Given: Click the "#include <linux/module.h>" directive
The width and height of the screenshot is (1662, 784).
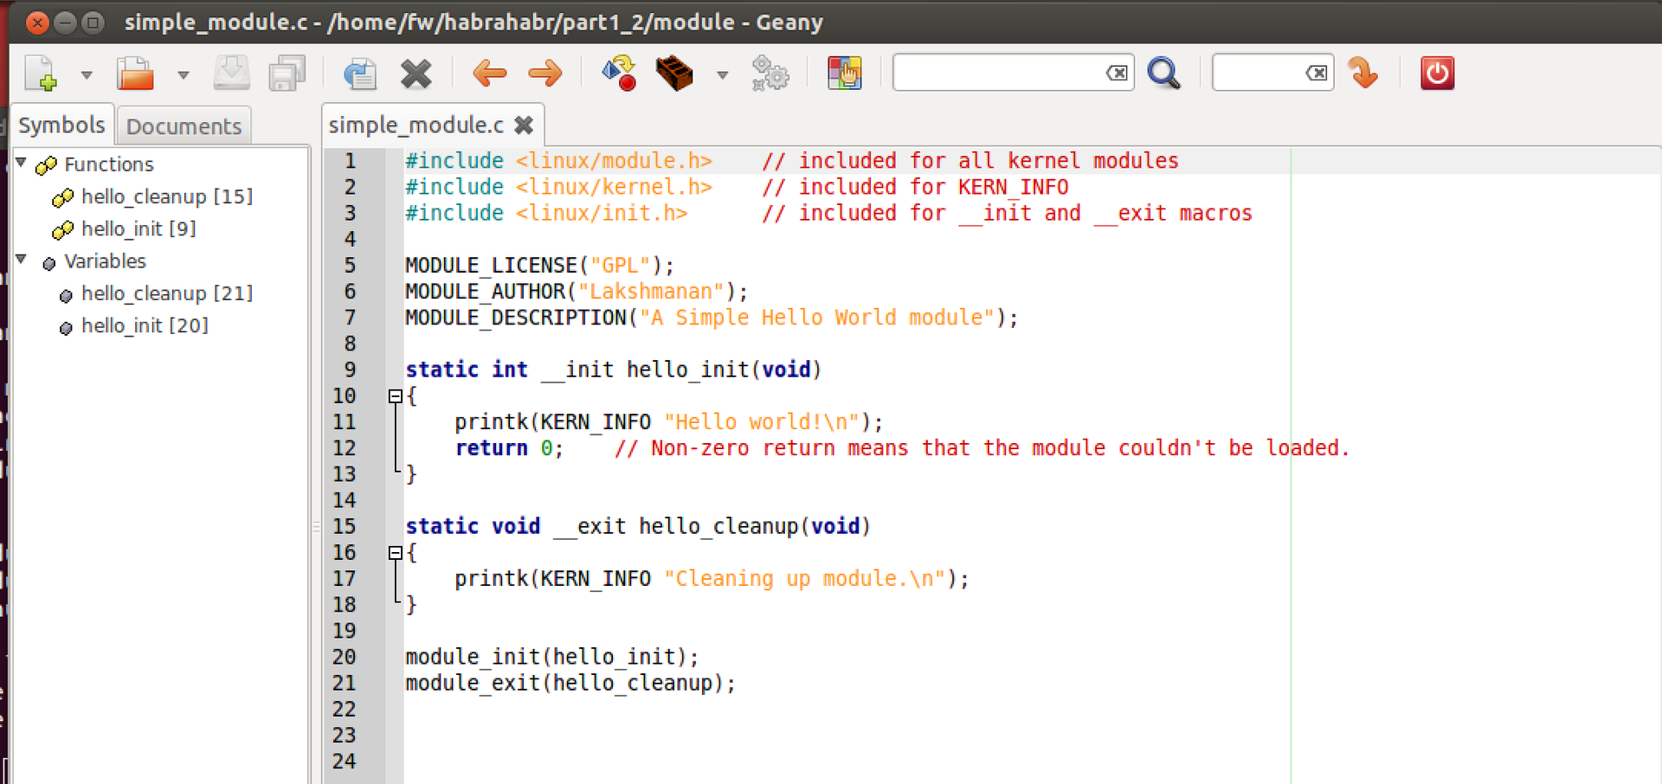Looking at the screenshot, I should 558,161.
